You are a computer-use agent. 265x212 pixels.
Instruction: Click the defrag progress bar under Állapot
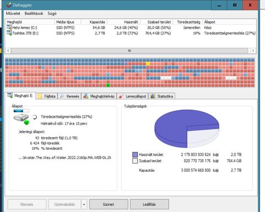(x=22, y=111)
